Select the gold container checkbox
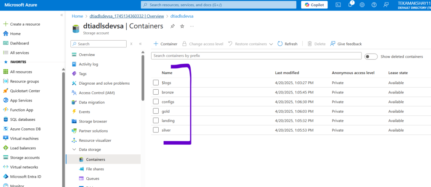The image size is (431, 187). pyautogui.click(x=156, y=111)
